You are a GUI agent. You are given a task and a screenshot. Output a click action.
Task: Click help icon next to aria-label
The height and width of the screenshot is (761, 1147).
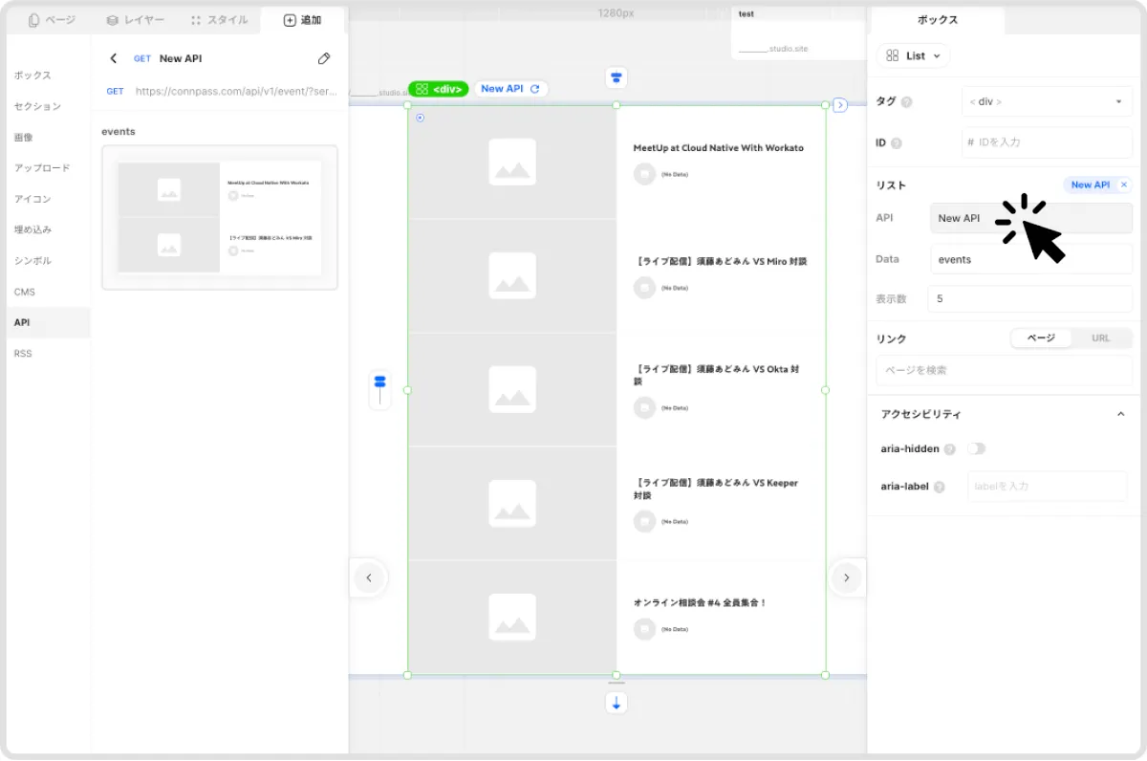coord(939,487)
